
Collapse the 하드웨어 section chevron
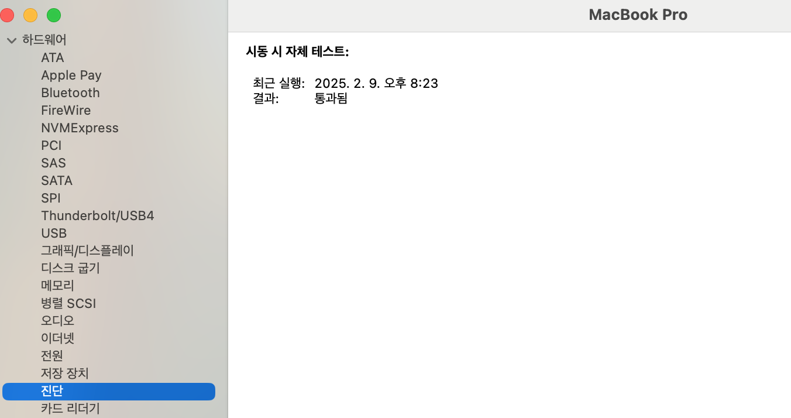pyautogui.click(x=12, y=40)
